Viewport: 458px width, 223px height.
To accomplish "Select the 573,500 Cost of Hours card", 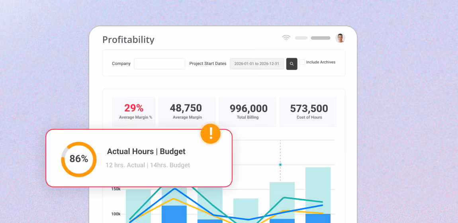I will pos(308,112).
